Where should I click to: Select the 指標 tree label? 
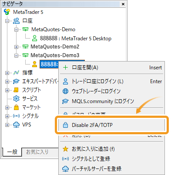[27, 73]
